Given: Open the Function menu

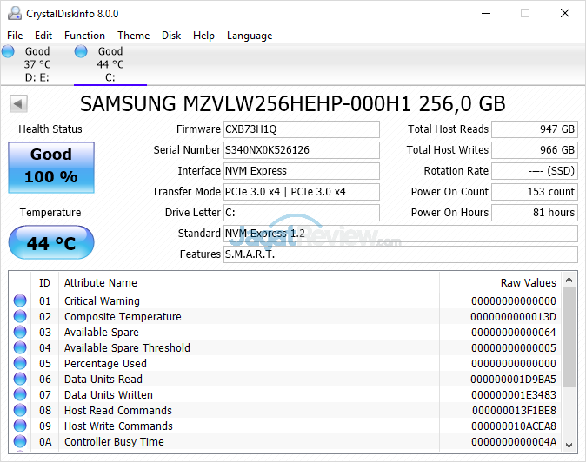Looking at the screenshot, I should pos(84,36).
